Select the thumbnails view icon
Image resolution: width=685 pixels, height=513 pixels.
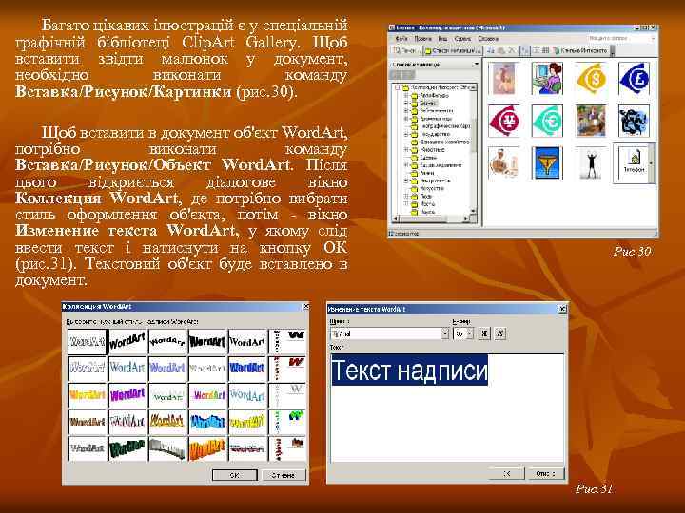[525, 50]
